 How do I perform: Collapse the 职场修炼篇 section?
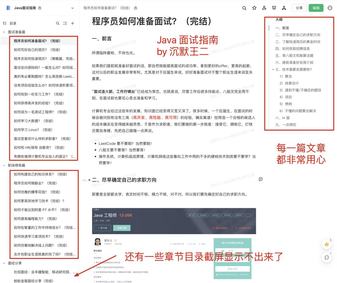(x=4, y=165)
